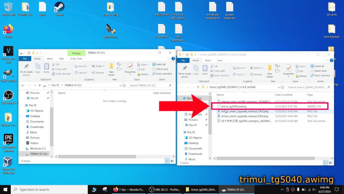Expand address bar history dropdown in TRIMUI SP window
344x194 pixels.
pyautogui.click(x=121, y=86)
